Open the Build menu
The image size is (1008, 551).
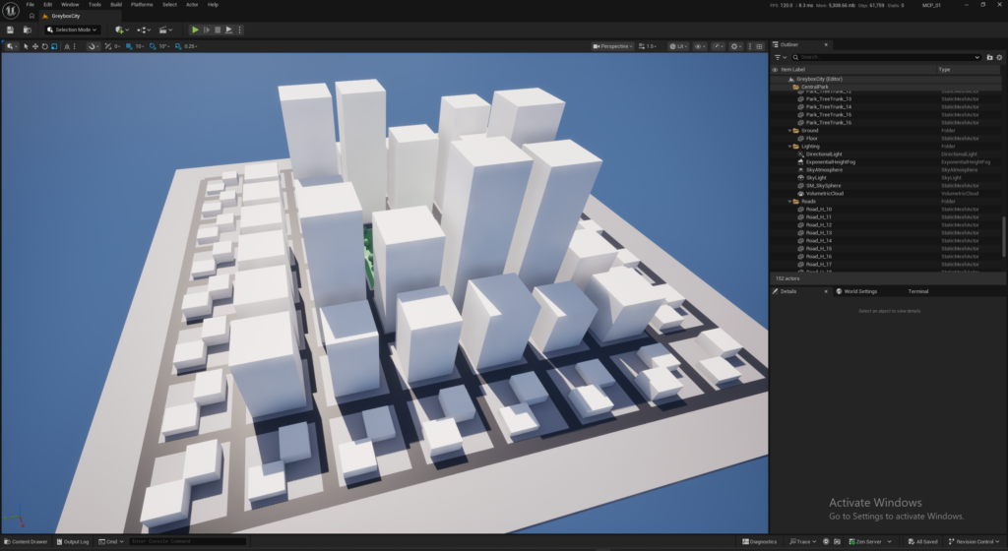coord(116,5)
